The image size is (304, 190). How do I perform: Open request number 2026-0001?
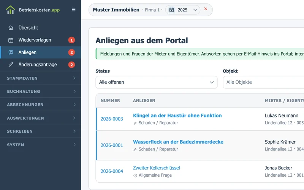[112, 145]
